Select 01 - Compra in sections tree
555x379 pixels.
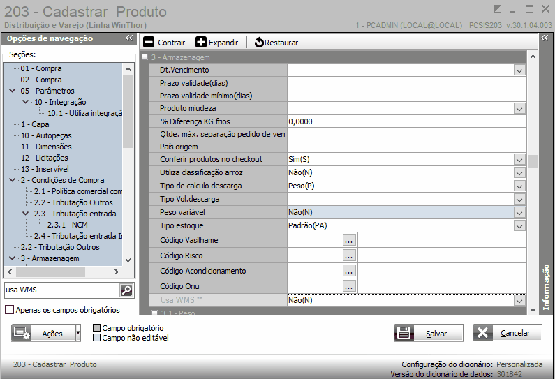pos(41,68)
